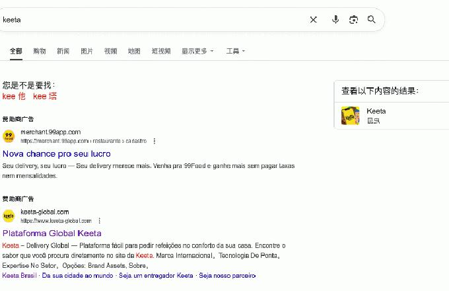Image resolution: width=449 pixels, height=291 pixels.
Task: Click the Keeta logo for keeta-global.com
Action: [9, 216]
